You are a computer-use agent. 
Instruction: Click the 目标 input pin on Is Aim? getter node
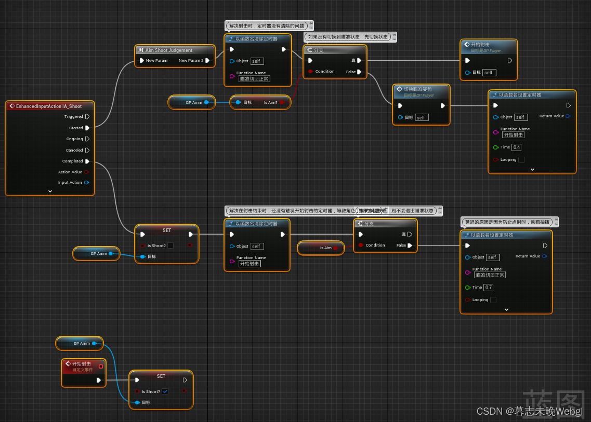click(x=238, y=102)
